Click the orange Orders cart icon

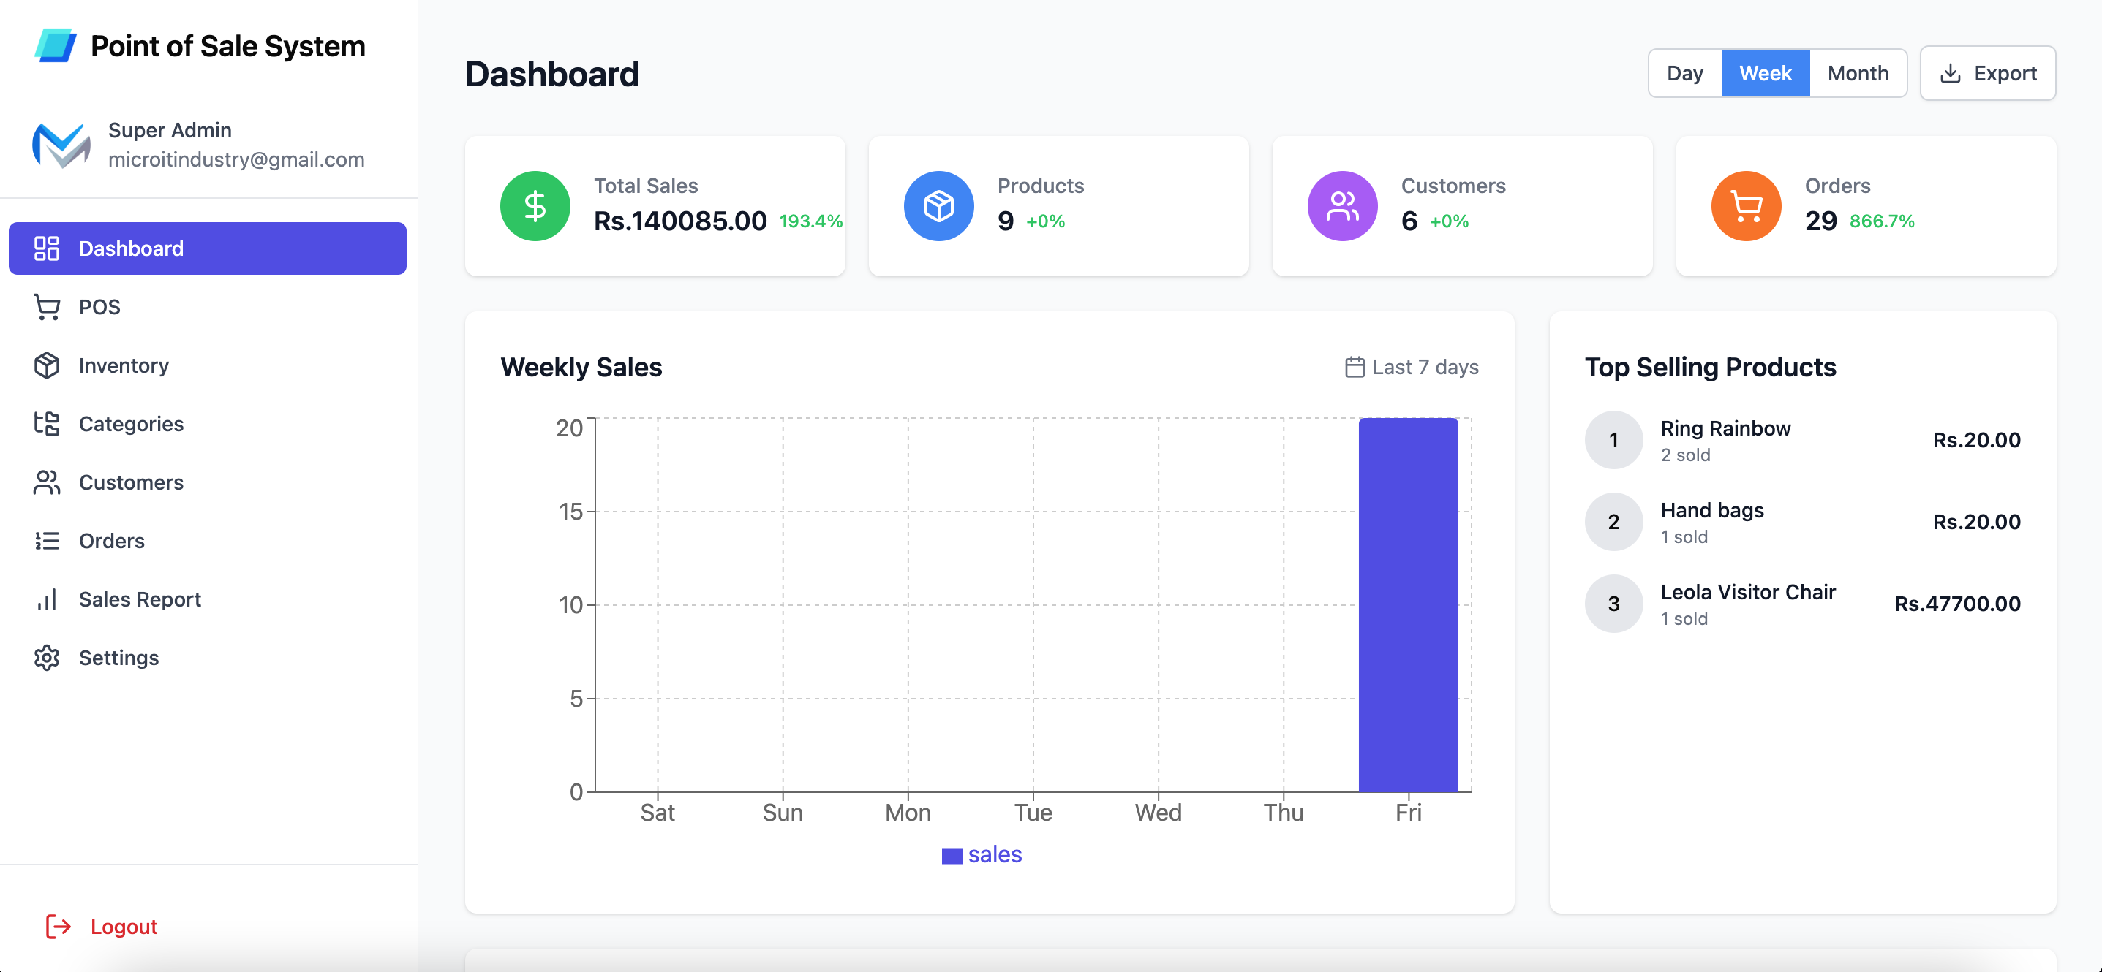point(1747,206)
